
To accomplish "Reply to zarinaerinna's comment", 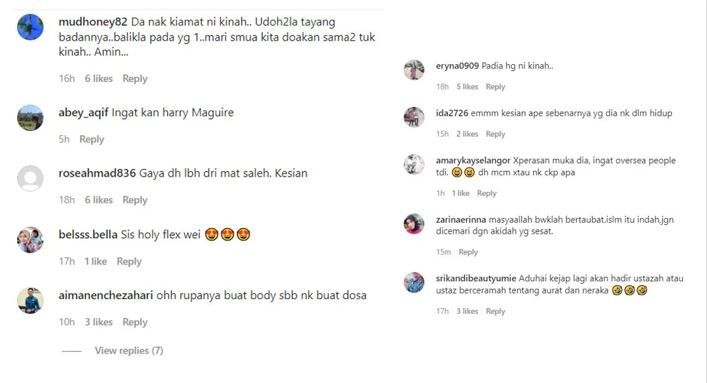I will click(468, 252).
